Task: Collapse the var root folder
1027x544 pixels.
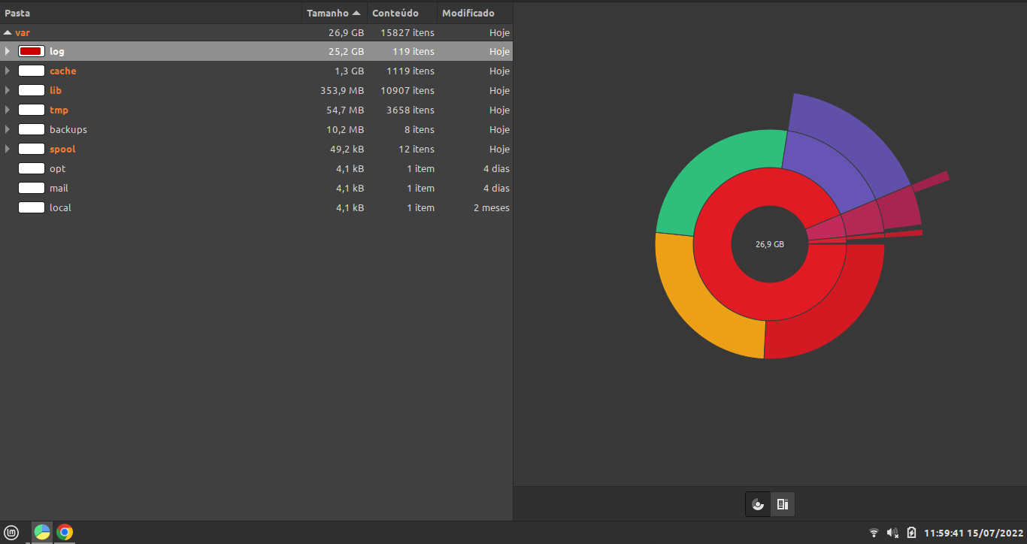Action: click(8, 32)
